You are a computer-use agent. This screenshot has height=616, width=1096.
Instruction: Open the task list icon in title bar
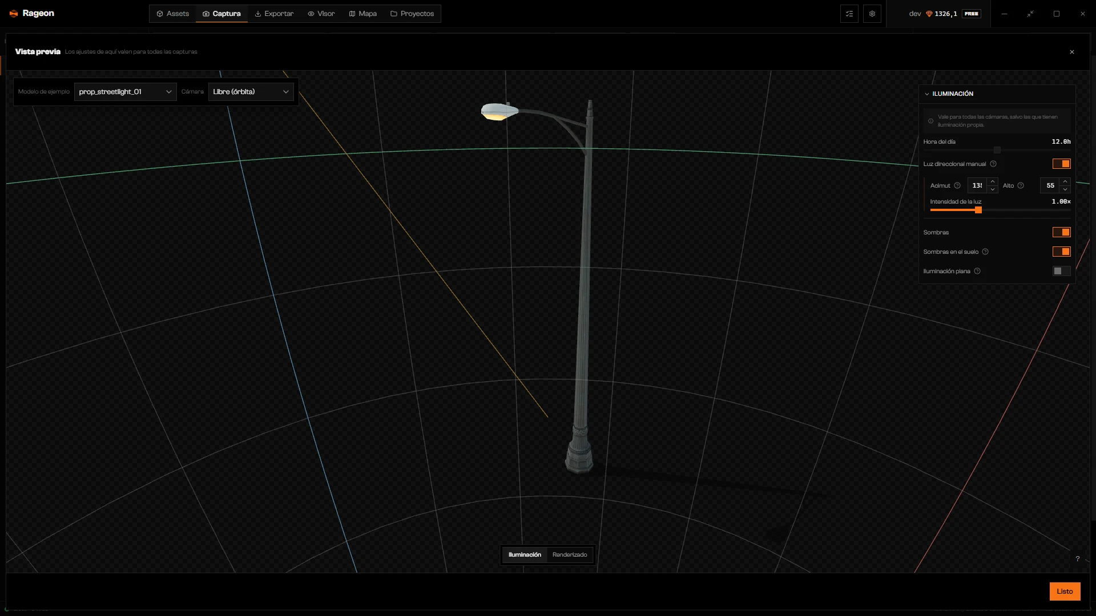click(x=849, y=14)
